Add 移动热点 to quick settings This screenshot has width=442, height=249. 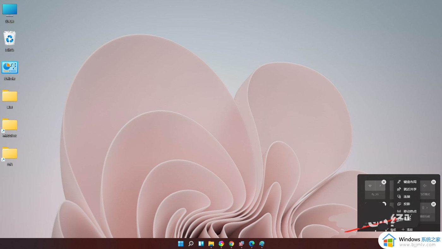[407, 211]
